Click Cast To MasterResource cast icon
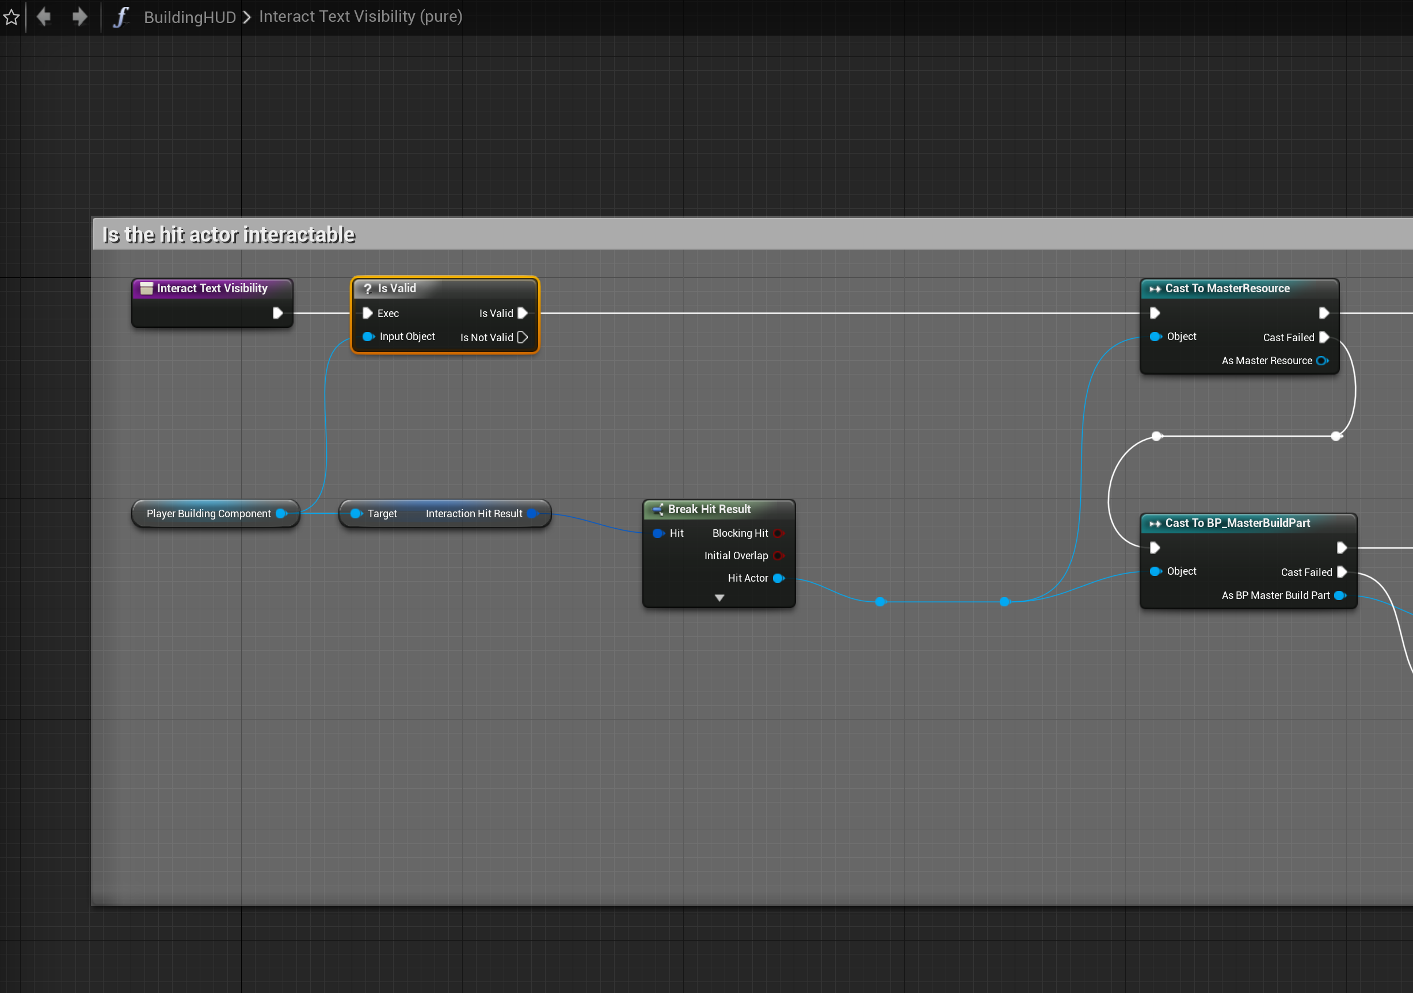Viewport: 1413px width, 993px height. coord(1155,289)
